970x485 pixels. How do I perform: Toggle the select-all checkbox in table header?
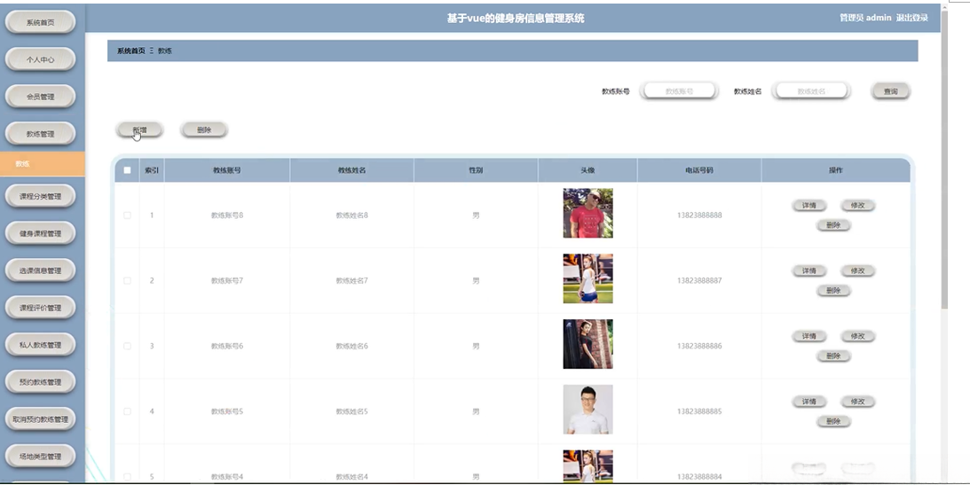pyautogui.click(x=128, y=170)
